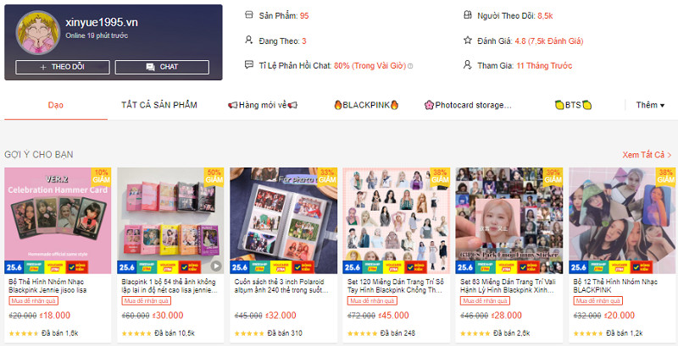
Task: Click the joined person icon beside Tham Gia
Action: click(467, 64)
